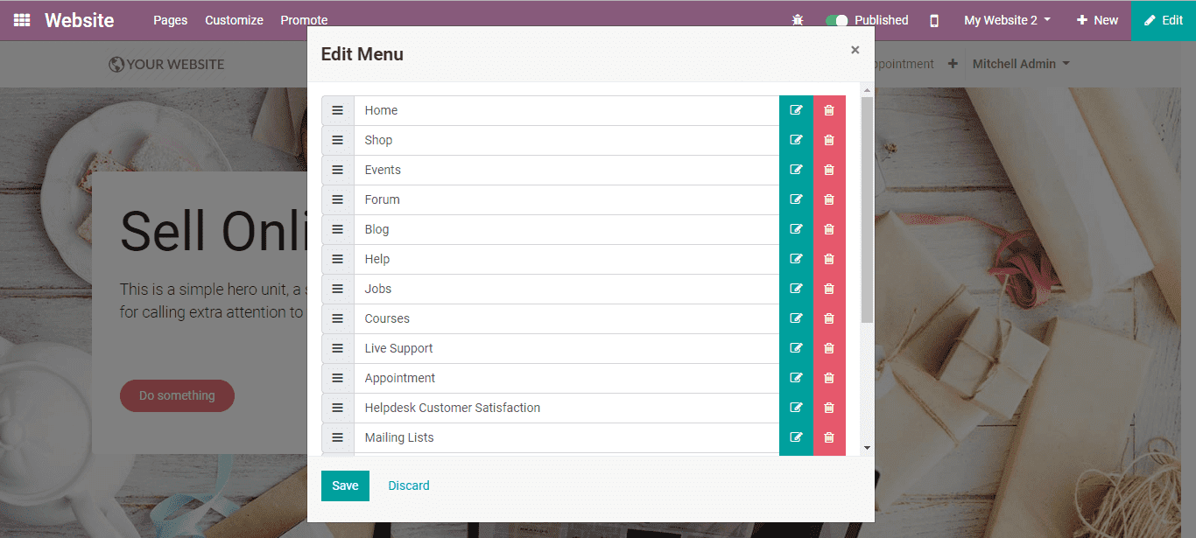
Task: Edit the Mailing Lists menu entry
Action: (796, 437)
